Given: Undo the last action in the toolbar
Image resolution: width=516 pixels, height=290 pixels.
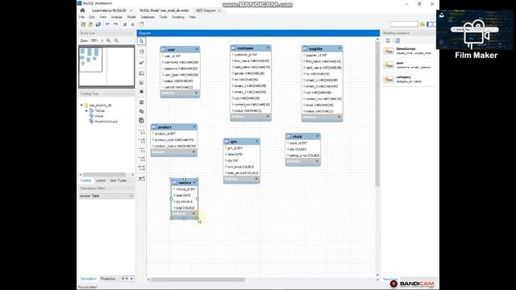Looking at the screenshot, I should point(107,24).
